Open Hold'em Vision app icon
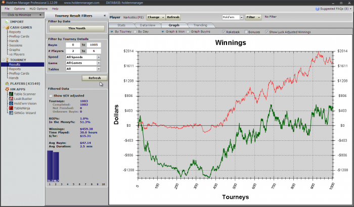 [x=11, y=103]
